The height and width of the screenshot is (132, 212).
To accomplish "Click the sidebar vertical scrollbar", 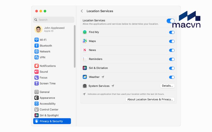I will tap(75, 46).
